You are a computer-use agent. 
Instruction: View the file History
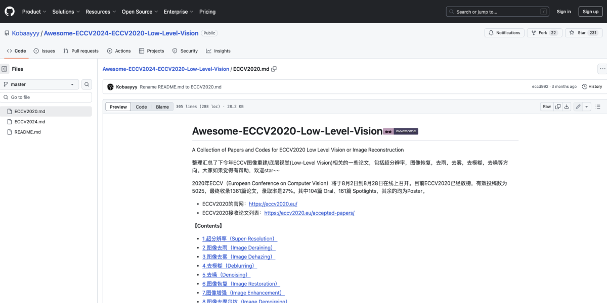coord(591,86)
